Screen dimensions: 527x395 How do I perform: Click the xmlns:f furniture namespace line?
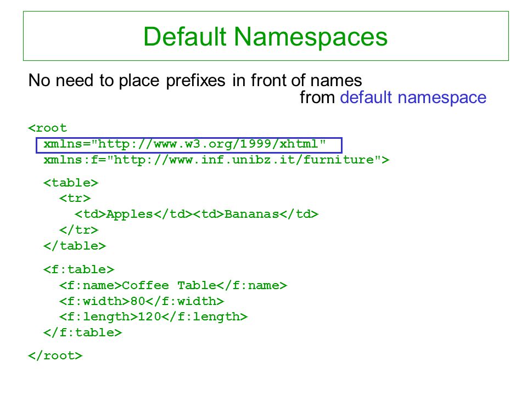(216, 160)
